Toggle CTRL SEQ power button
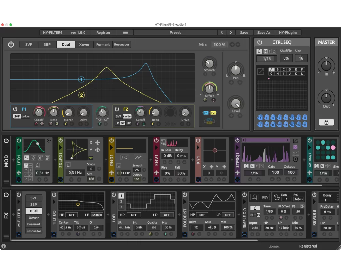 tap(260, 42)
